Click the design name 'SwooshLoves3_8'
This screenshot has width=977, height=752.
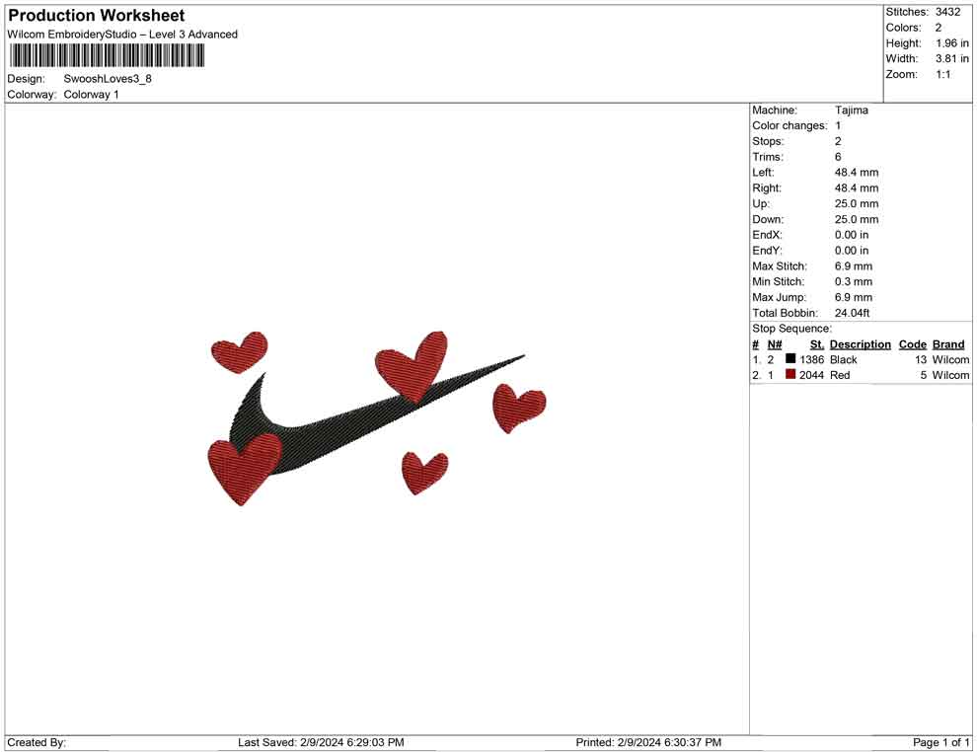(x=108, y=79)
